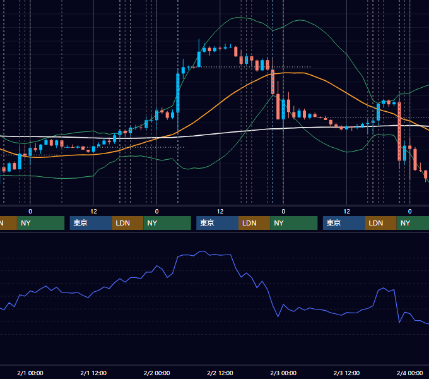Click the 2/1 00:00 date label
The image size is (429, 379).
(x=30, y=373)
